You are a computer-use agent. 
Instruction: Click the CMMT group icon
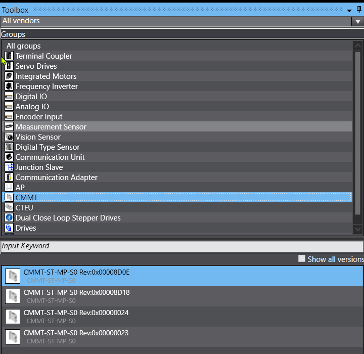click(x=9, y=197)
